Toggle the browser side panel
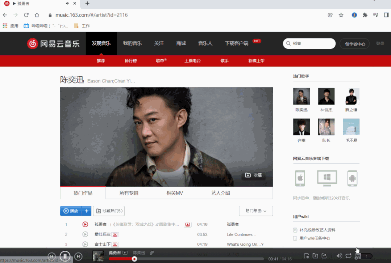 (x=386, y=15)
